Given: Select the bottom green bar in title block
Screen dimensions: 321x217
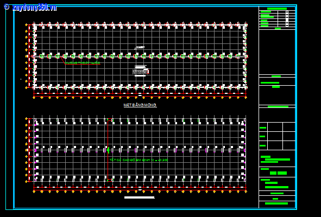Looking at the screenshot, I should point(276,203).
